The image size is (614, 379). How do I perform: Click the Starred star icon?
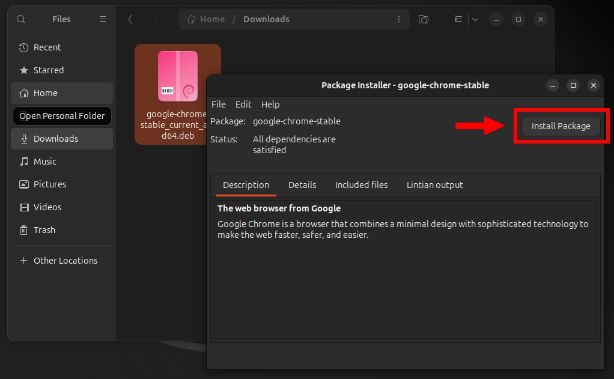[x=24, y=70]
